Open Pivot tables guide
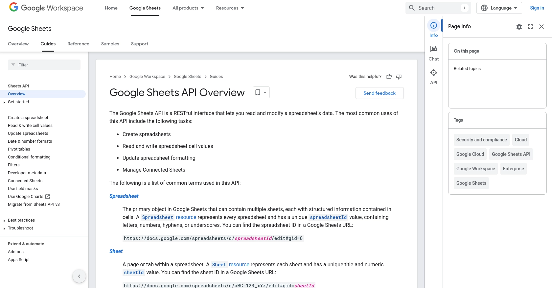Viewport: 552px width, 288px height. pos(19,149)
